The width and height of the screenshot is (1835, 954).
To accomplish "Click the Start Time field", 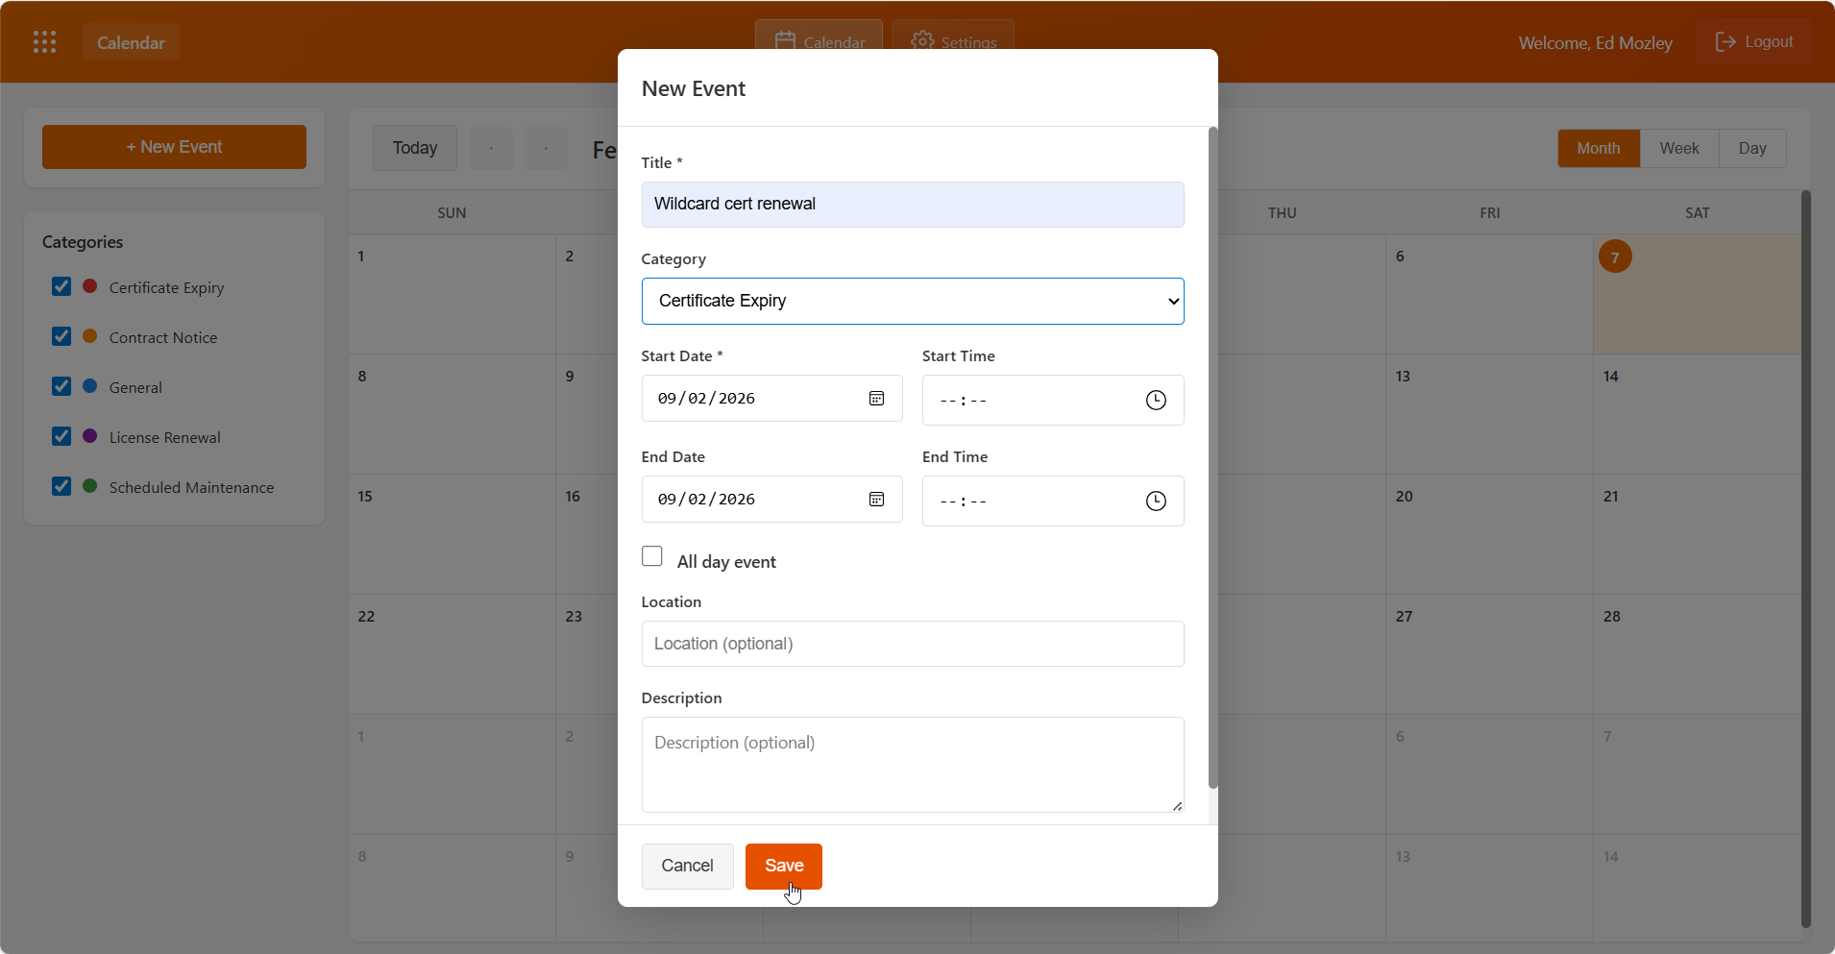I will point(1053,400).
